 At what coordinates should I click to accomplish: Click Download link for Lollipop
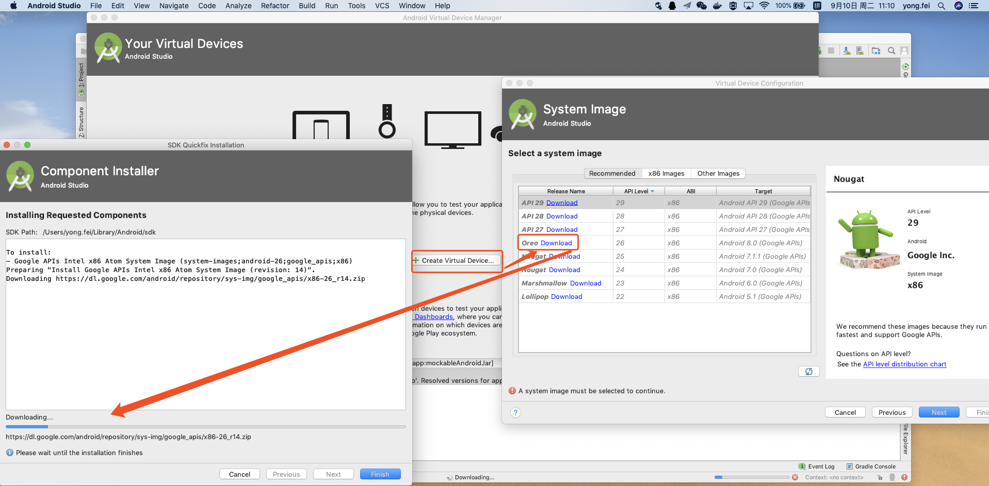coord(566,296)
